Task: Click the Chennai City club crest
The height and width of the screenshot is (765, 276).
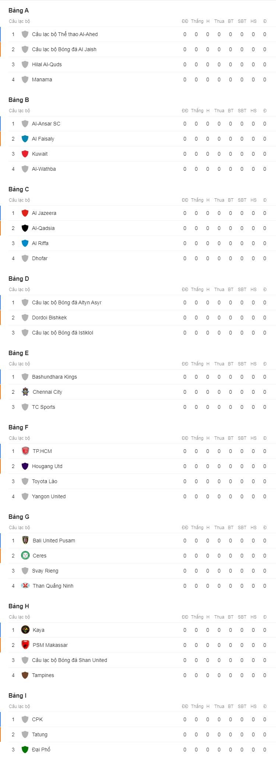Action: coord(25,392)
